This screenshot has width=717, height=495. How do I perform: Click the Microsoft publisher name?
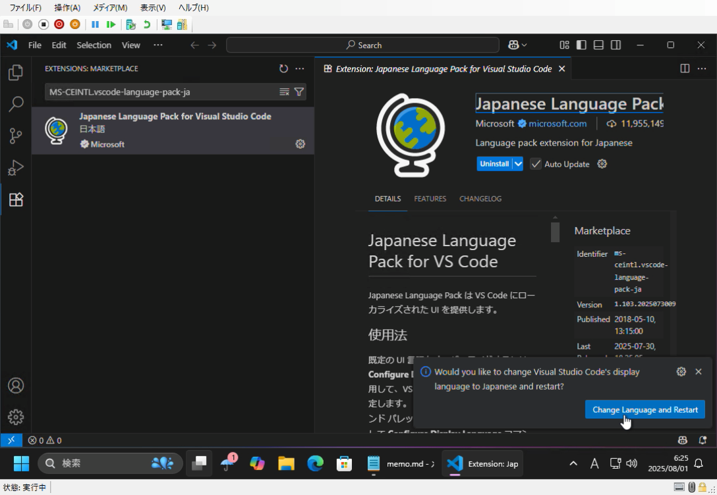click(494, 123)
